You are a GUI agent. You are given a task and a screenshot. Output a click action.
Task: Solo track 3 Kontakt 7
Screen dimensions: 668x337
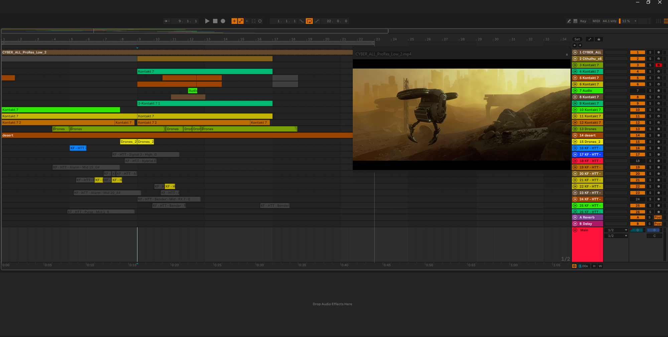(650, 65)
